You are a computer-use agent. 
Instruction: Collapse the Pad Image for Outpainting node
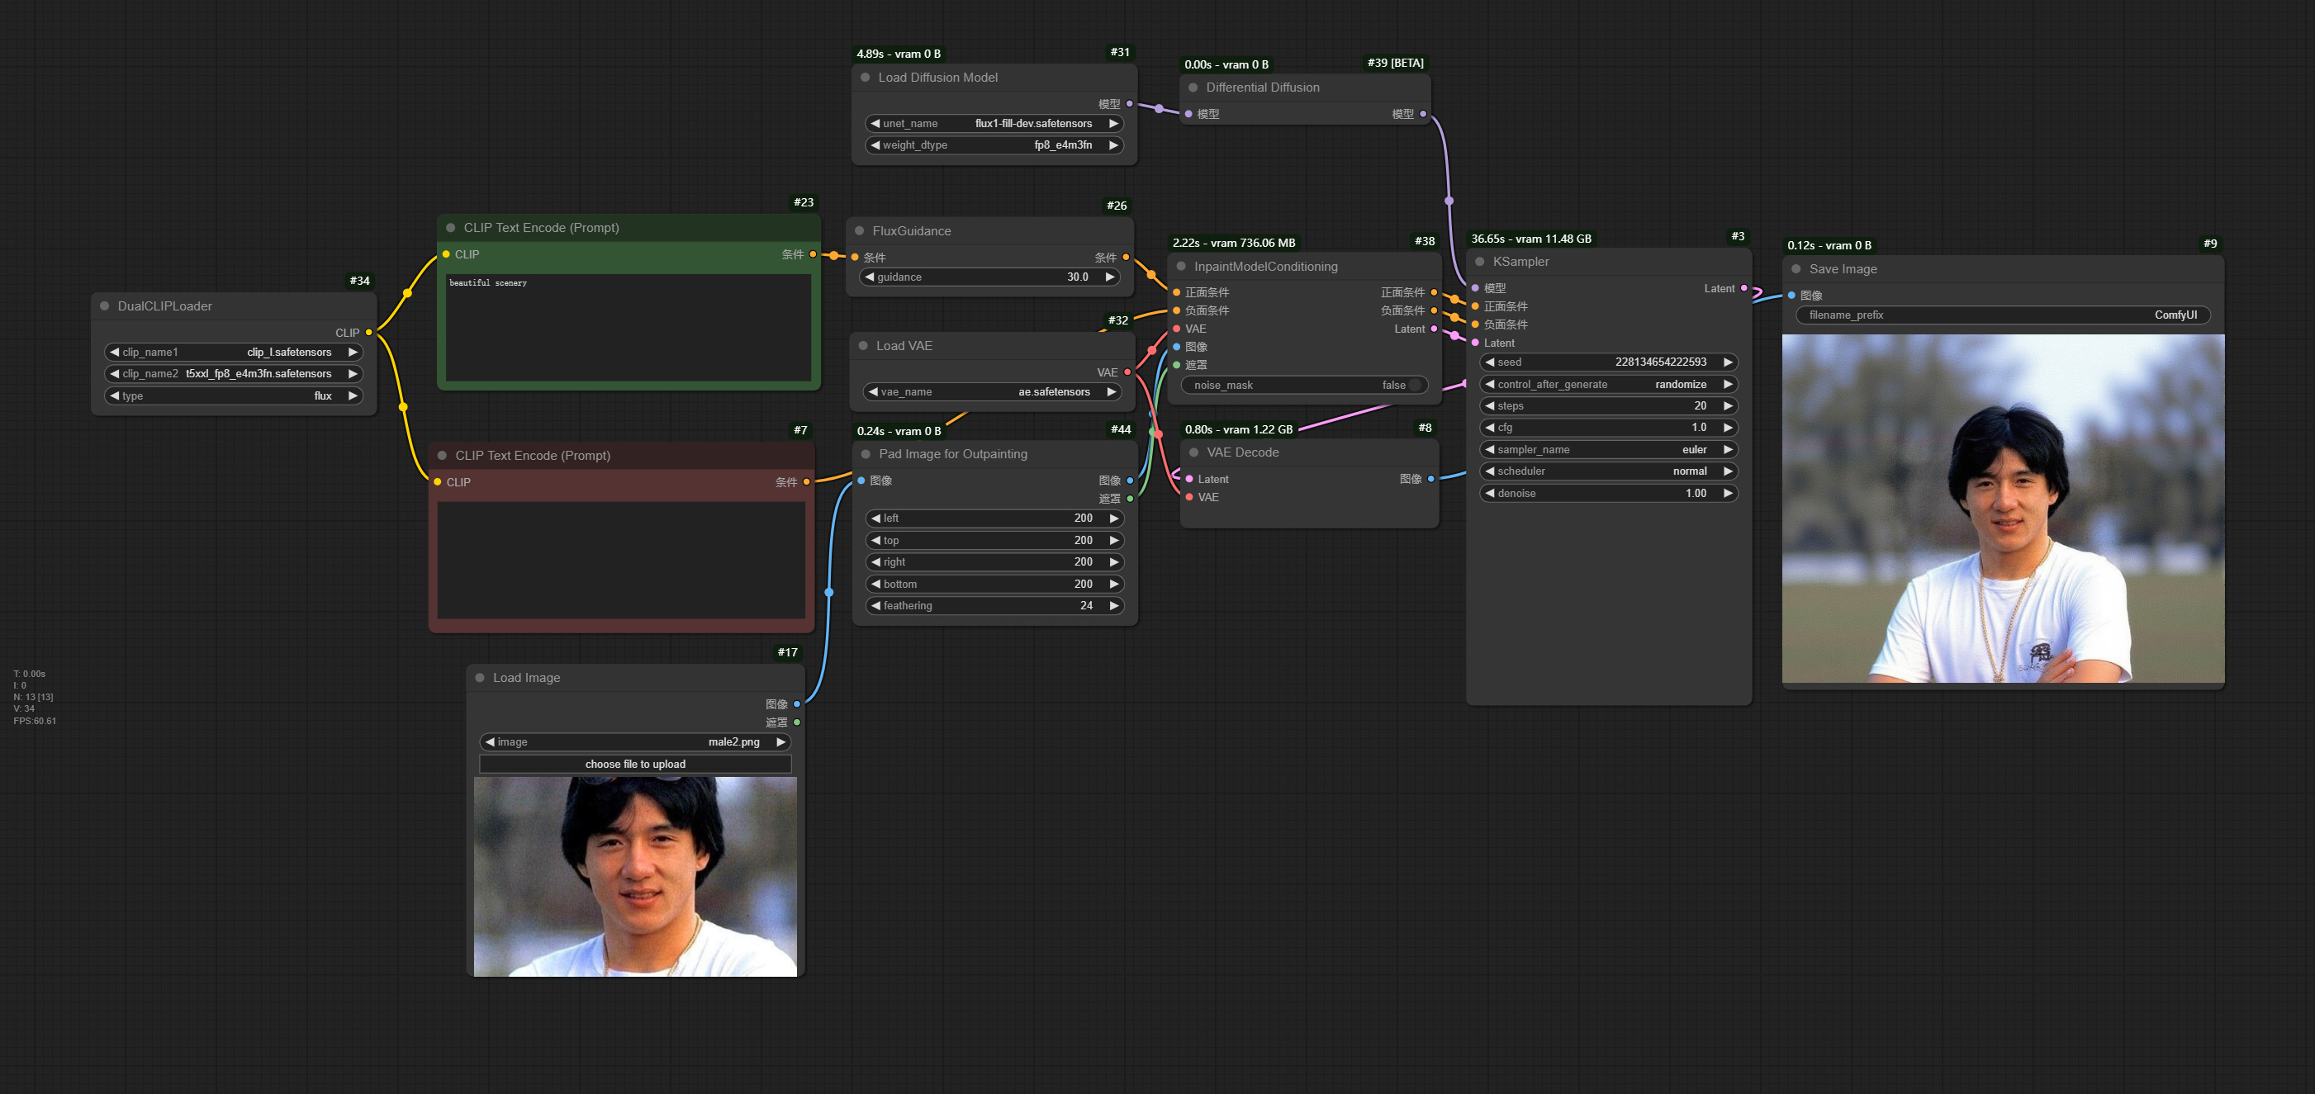[865, 453]
